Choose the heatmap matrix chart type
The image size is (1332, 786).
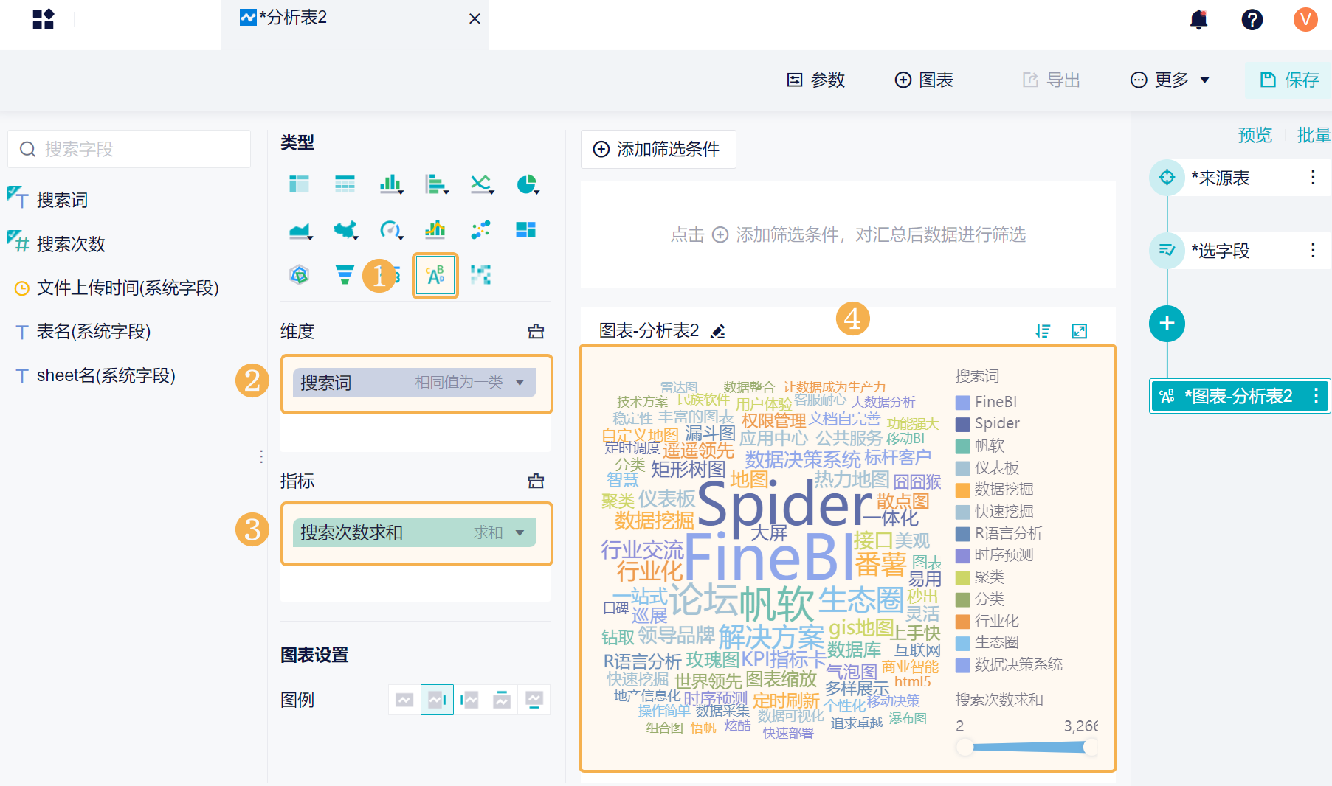tap(480, 275)
